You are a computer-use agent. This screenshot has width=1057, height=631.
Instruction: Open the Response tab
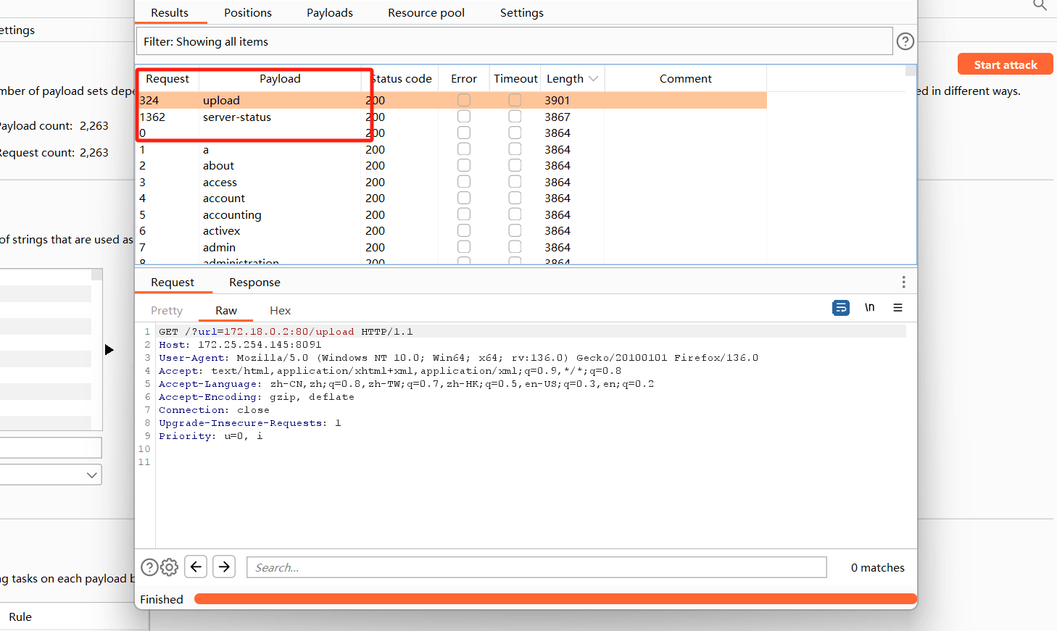254,283
